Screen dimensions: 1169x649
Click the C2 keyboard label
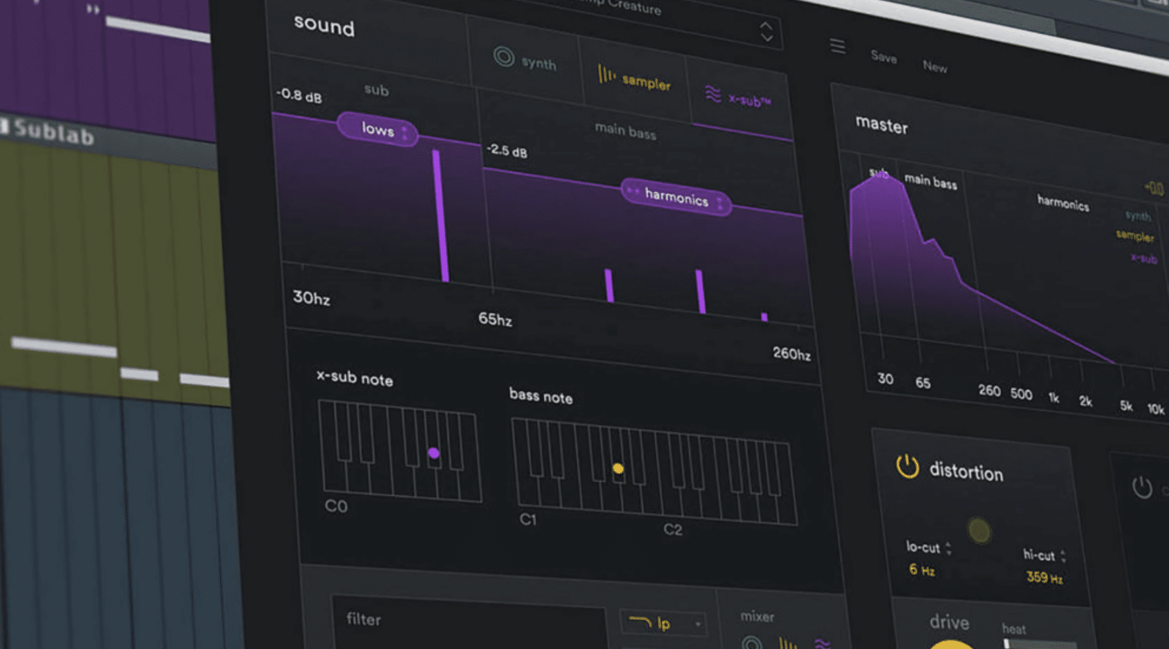tap(673, 529)
